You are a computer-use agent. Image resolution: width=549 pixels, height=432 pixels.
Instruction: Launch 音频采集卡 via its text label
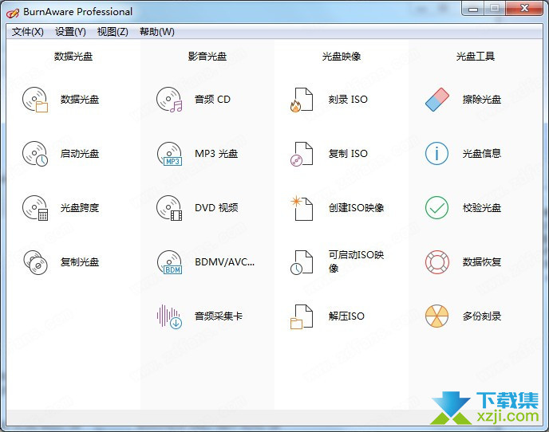[219, 316]
